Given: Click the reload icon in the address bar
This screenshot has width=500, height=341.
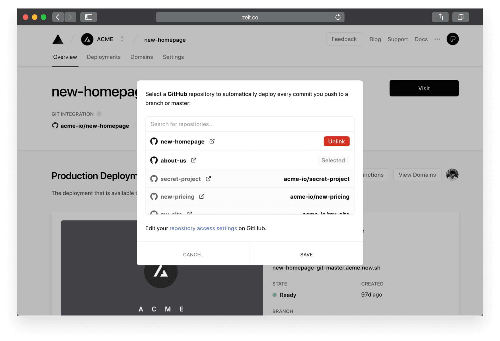Looking at the screenshot, I should [x=338, y=17].
